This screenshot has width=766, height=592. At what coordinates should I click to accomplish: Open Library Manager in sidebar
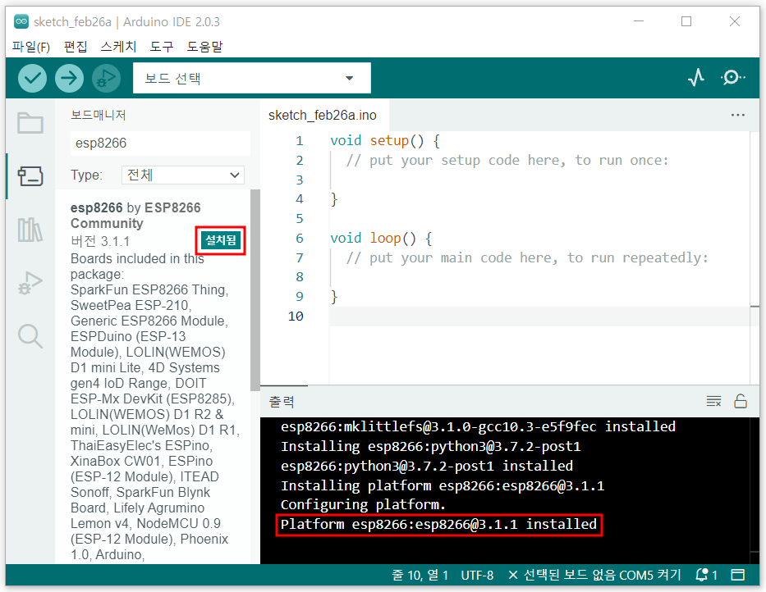[x=30, y=230]
